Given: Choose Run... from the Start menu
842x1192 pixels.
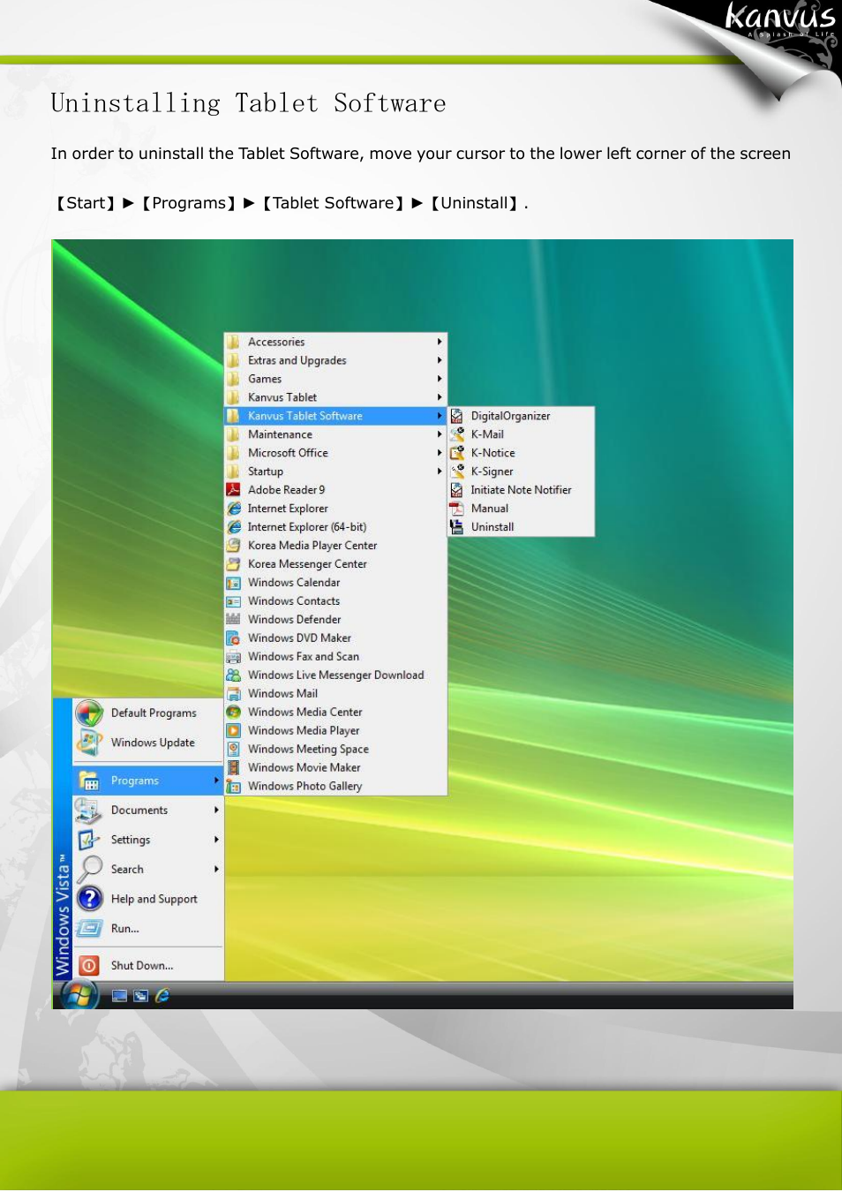Looking at the screenshot, I should tap(148, 929).
